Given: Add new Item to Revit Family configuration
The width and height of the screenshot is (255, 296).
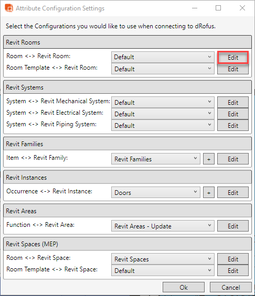Looking at the screenshot, I should pyautogui.click(x=209, y=159).
